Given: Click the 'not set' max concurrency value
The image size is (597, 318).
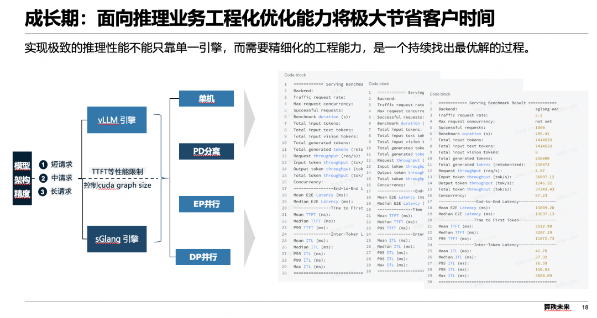Looking at the screenshot, I should 543,121.
